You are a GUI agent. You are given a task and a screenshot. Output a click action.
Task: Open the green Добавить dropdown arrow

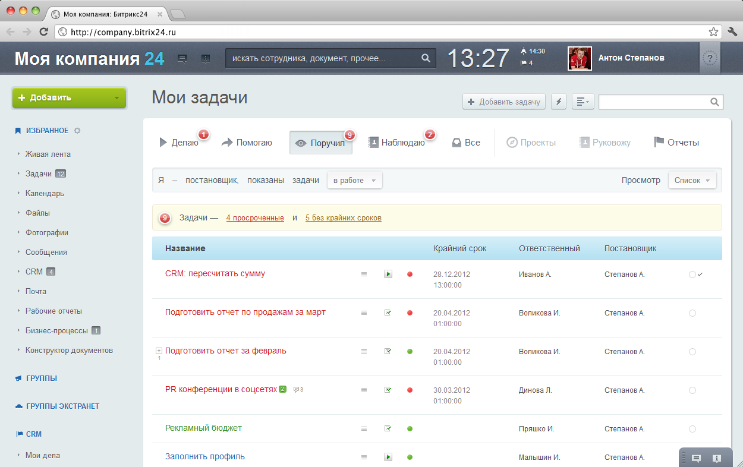pyautogui.click(x=117, y=98)
